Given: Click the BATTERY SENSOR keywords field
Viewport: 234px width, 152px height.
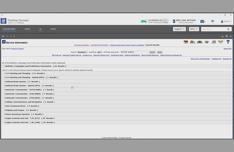Looking at the screenshot, I should 134,52.
